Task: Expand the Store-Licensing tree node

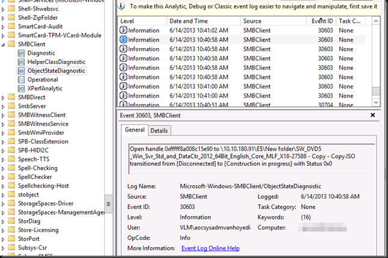Action: pyautogui.click(x=3, y=230)
